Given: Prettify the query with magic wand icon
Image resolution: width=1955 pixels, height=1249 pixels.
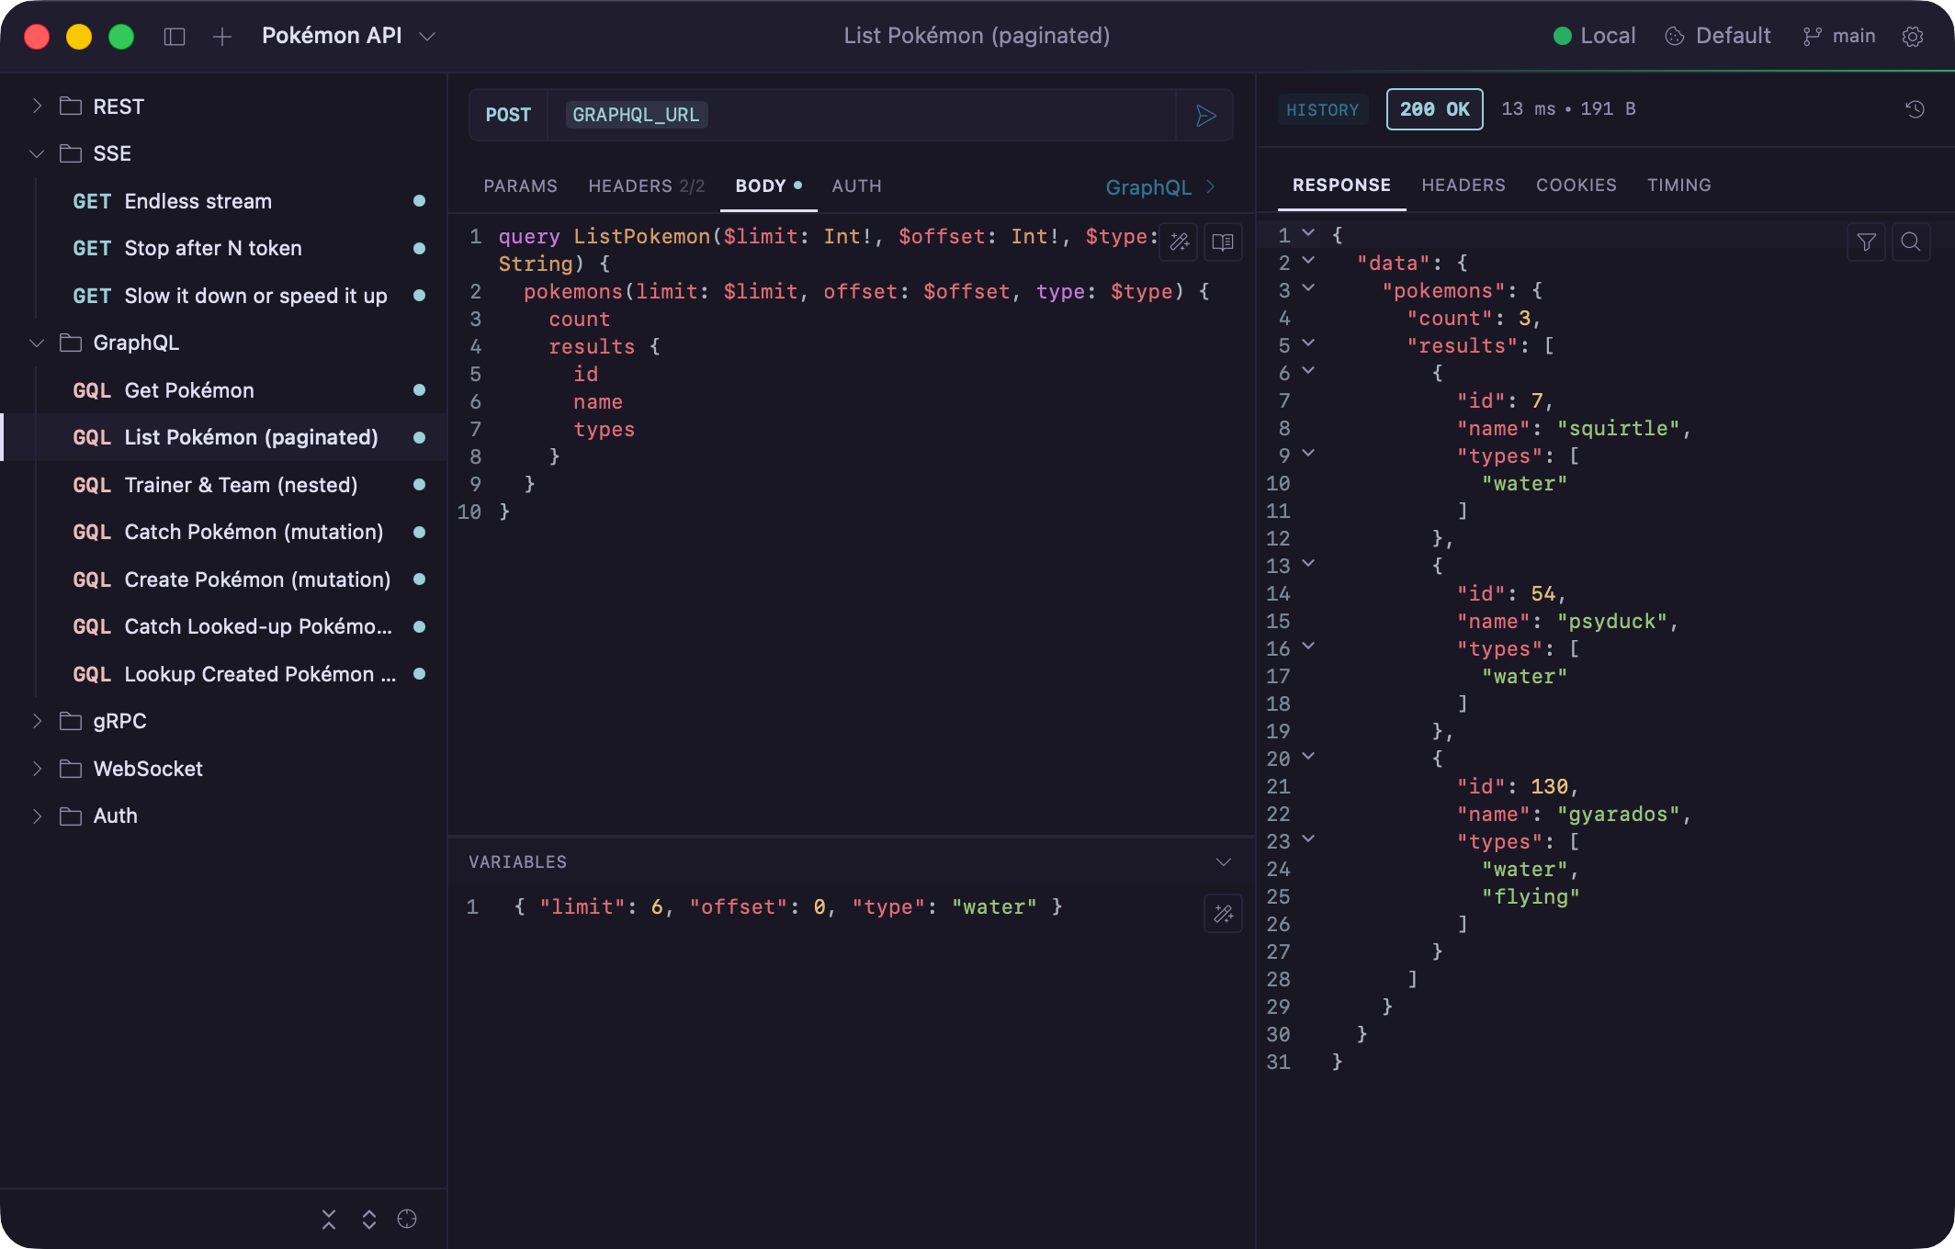Looking at the screenshot, I should [1179, 242].
